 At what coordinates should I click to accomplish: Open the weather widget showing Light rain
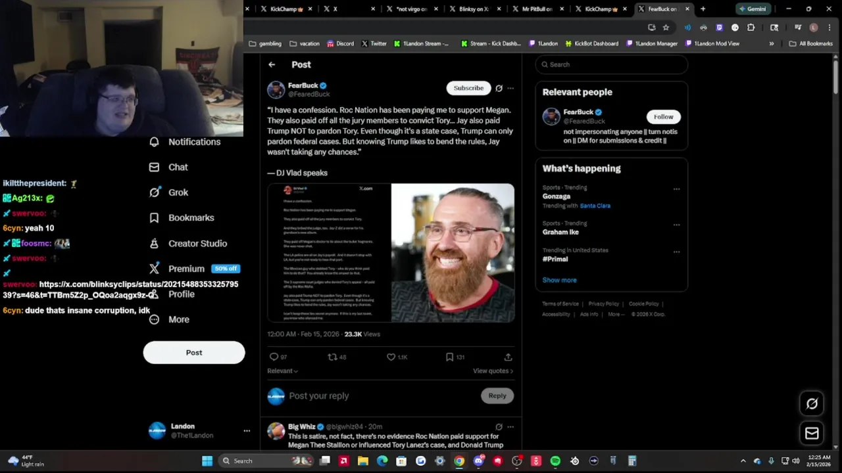point(26,461)
